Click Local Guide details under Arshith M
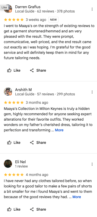This screenshot has height=217, width=97. (45, 94)
